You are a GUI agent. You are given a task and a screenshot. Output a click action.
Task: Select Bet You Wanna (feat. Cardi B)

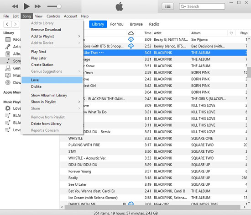pyautogui.click(x=153, y=191)
